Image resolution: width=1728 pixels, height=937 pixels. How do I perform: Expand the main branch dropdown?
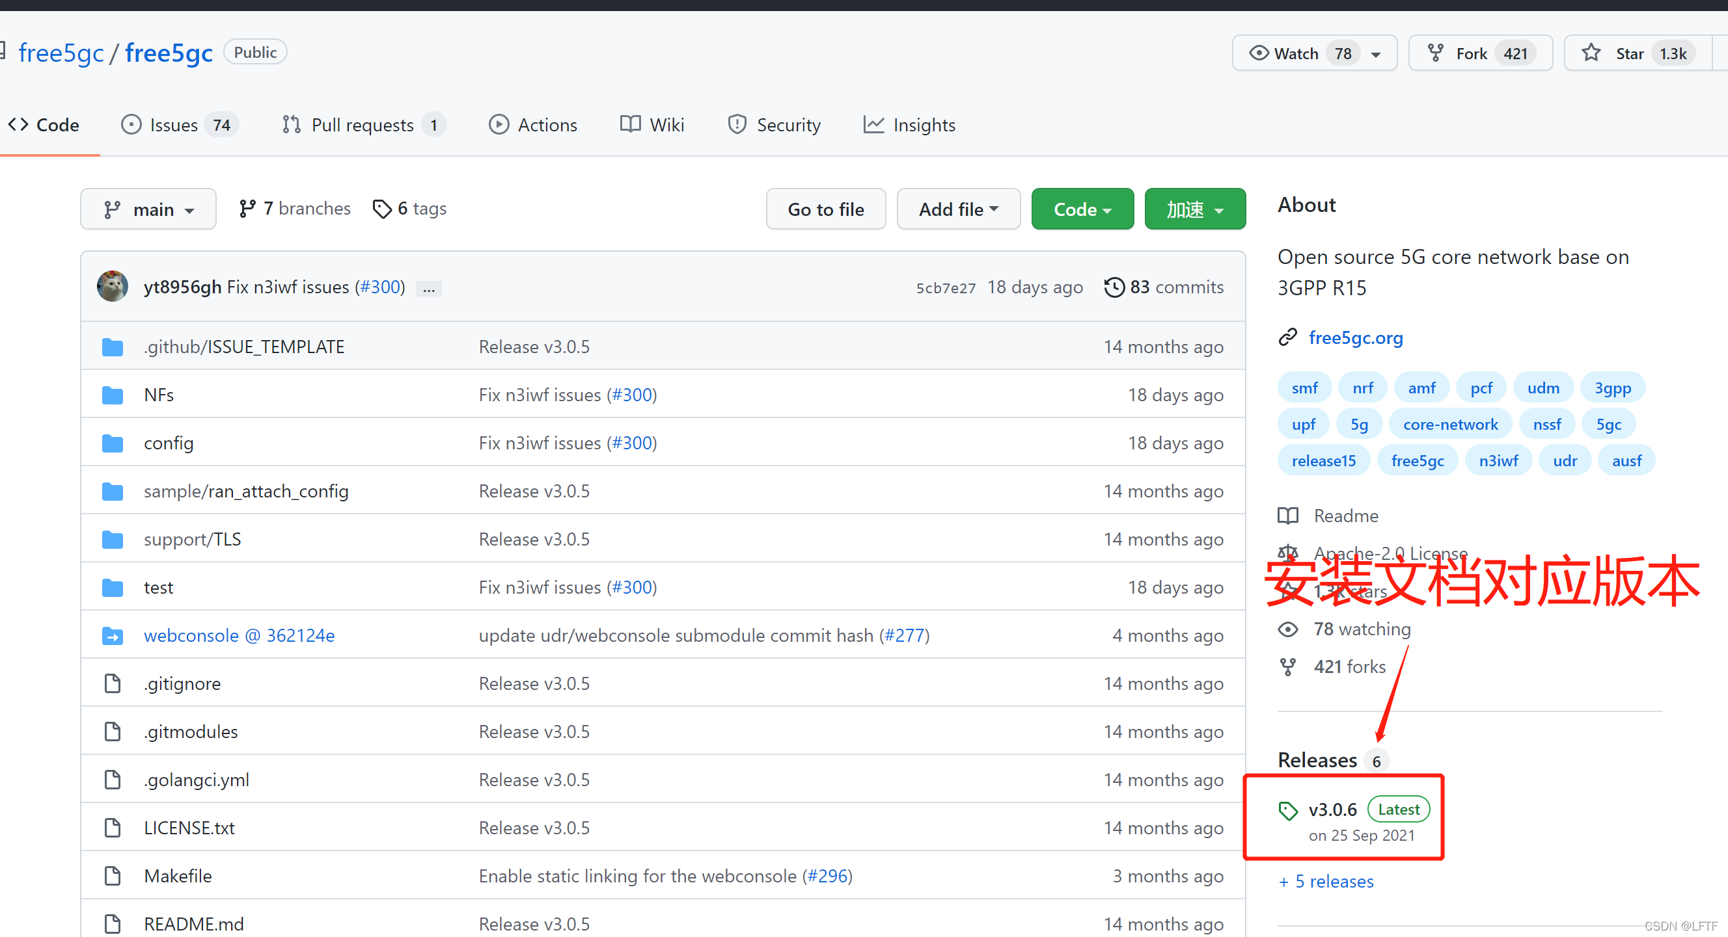pyautogui.click(x=148, y=207)
